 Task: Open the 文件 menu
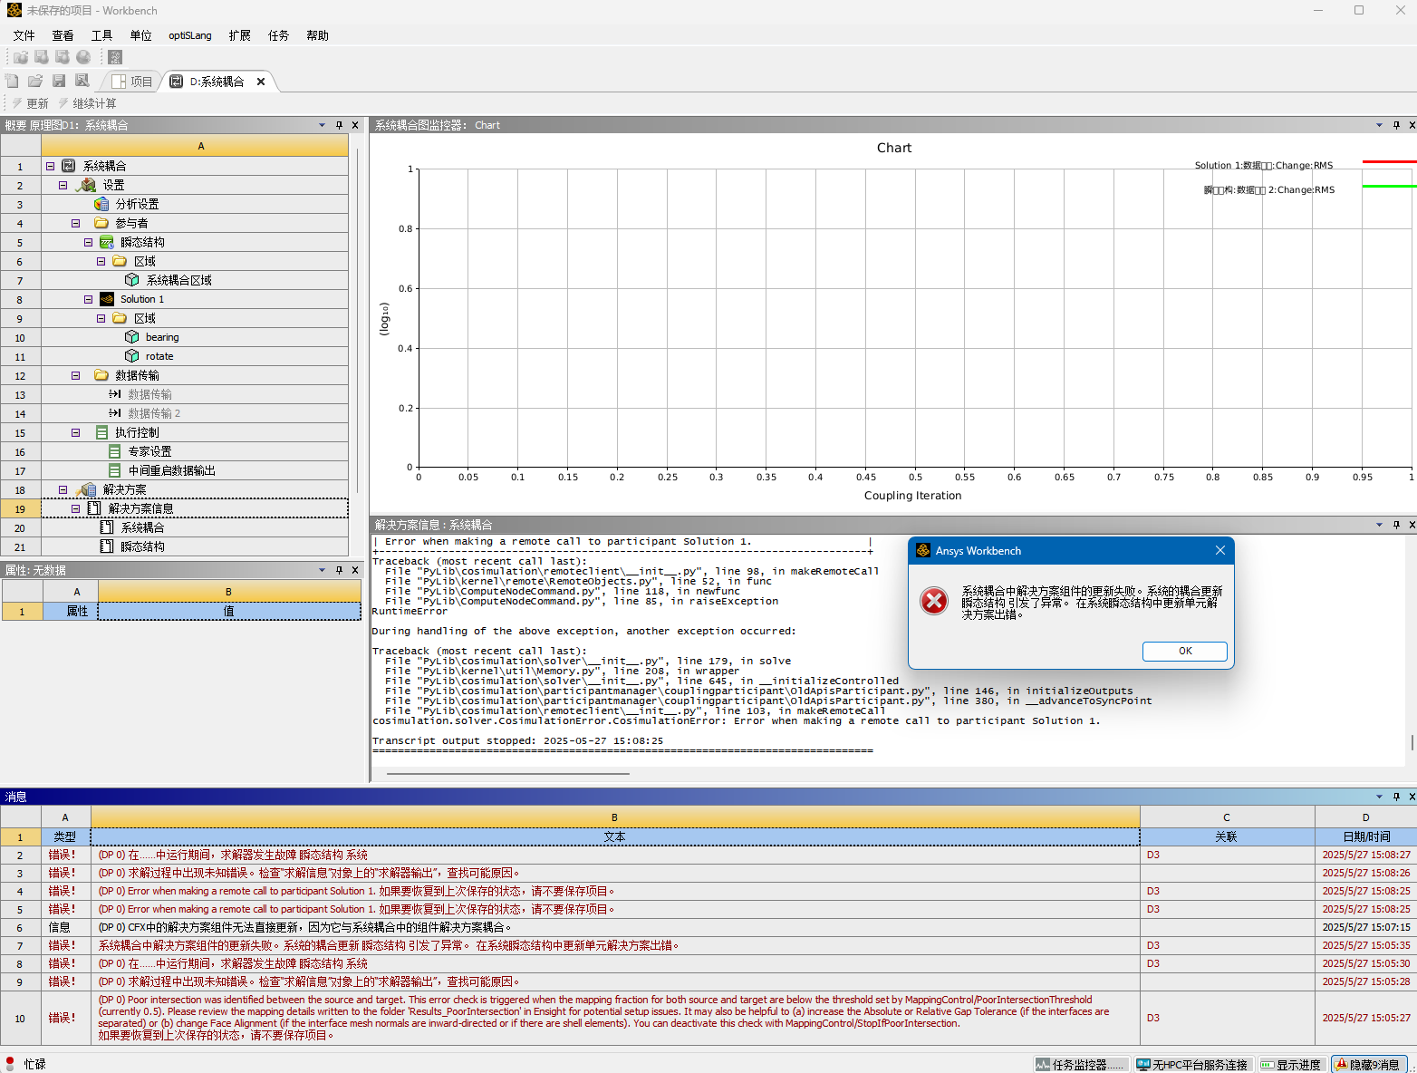coord(24,35)
